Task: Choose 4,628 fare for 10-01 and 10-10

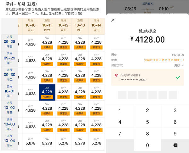Action: (31, 92)
